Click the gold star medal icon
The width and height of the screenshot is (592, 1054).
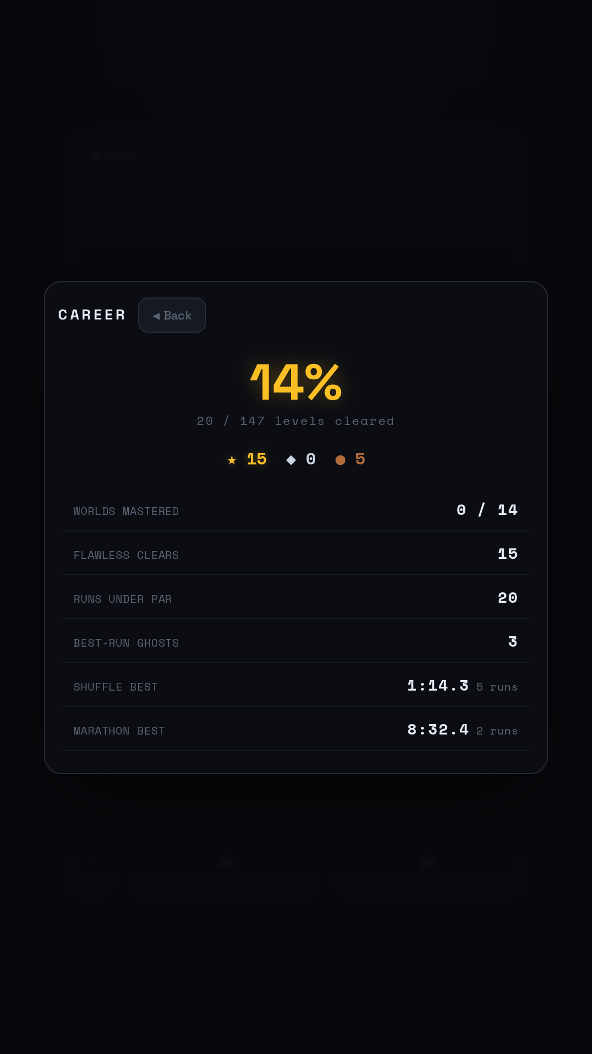[232, 460]
